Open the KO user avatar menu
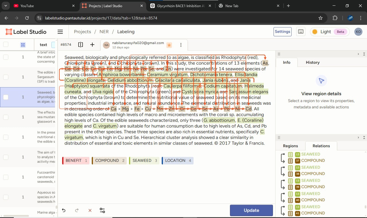The image size is (367, 218). (x=358, y=32)
